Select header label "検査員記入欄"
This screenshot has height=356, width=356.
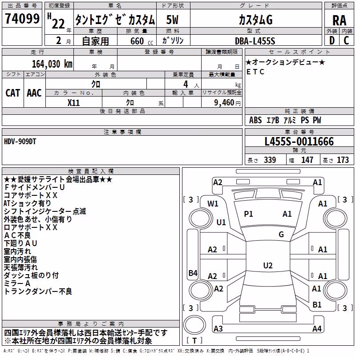coord(91,171)
